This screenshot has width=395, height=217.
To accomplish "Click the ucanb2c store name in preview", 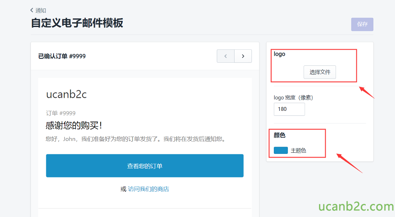I will coord(66,94).
